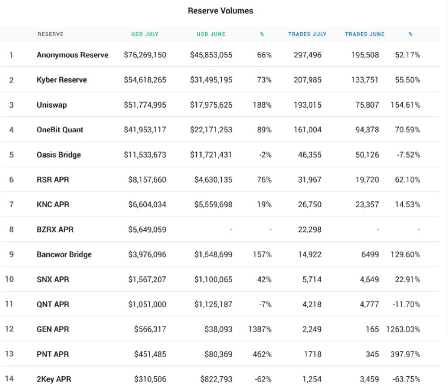Click the "397.97%" cell
The height and width of the screenshot is (388, 448).
(x=405, y=354)
